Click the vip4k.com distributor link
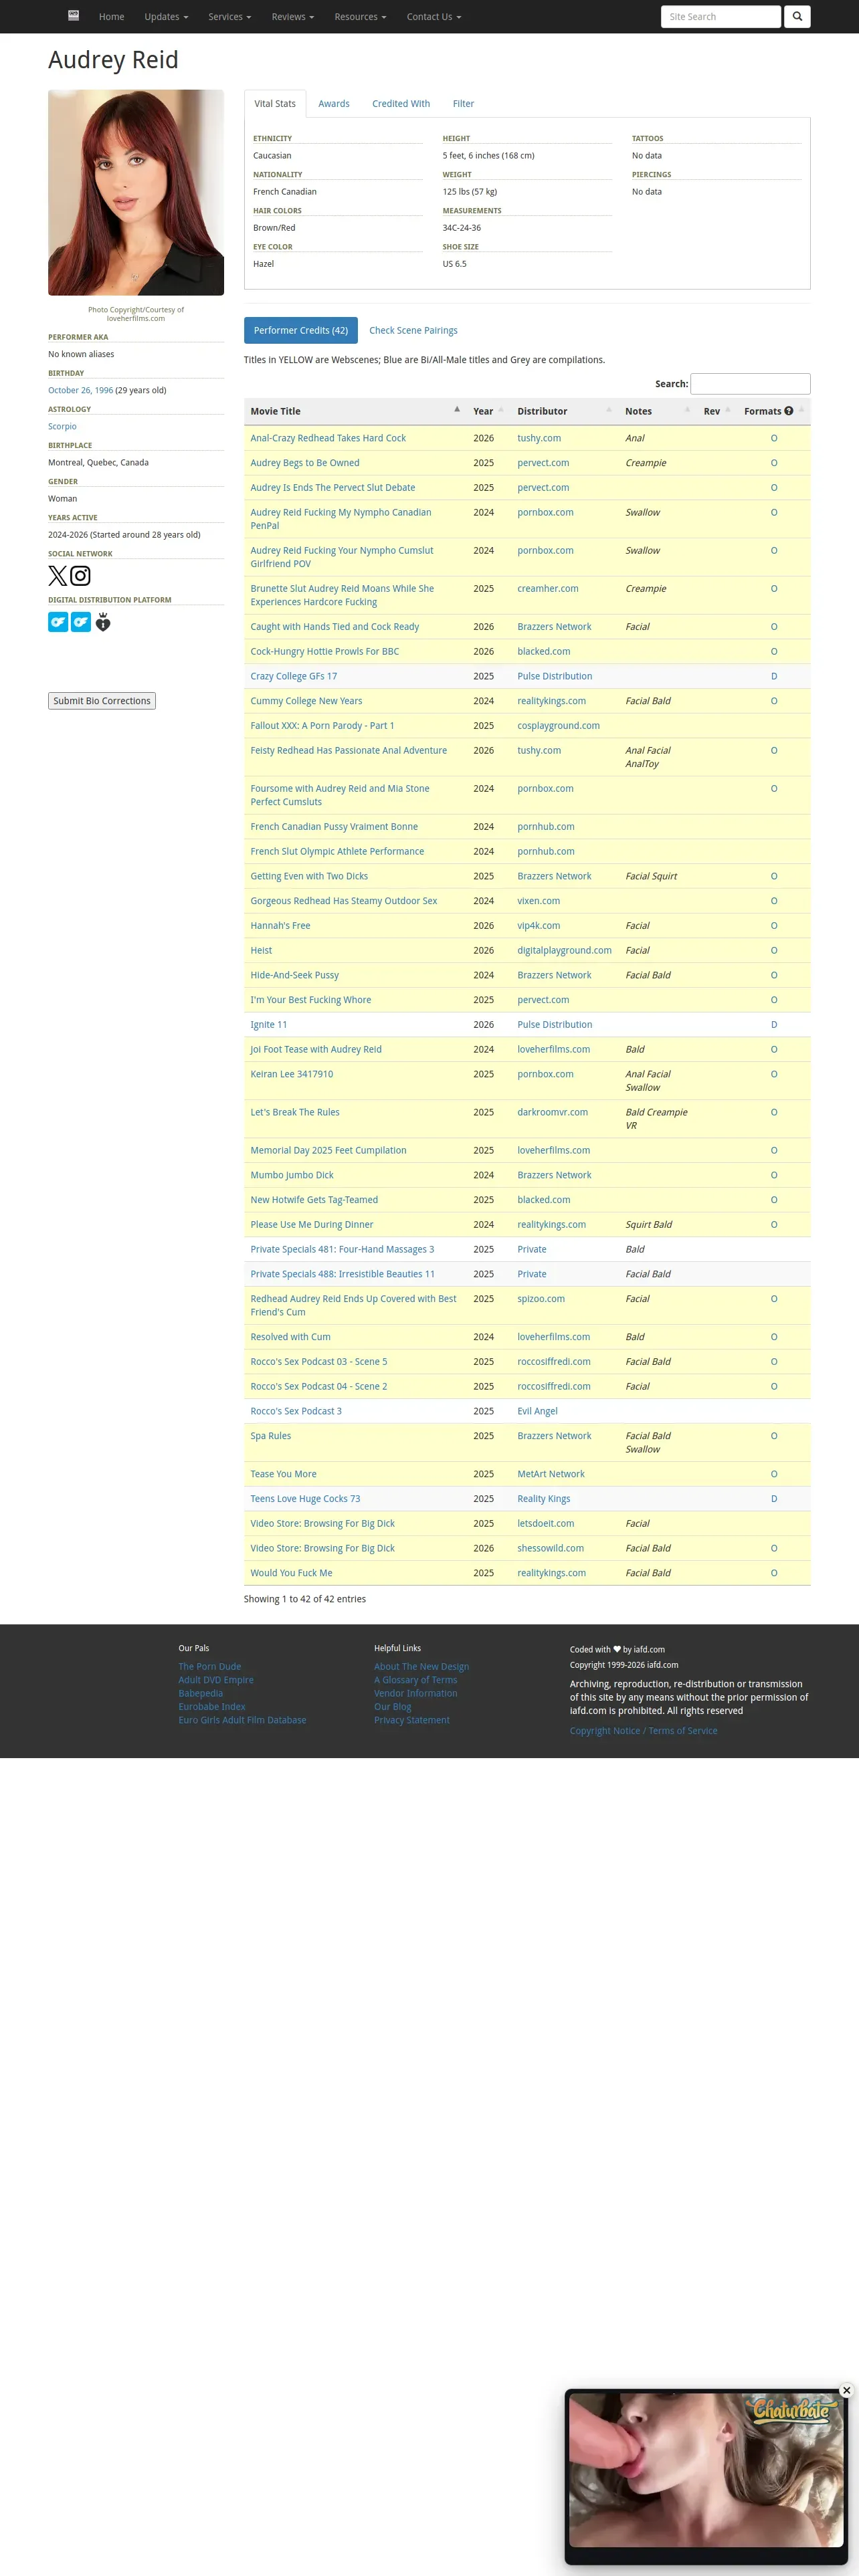 click(539, 926)
